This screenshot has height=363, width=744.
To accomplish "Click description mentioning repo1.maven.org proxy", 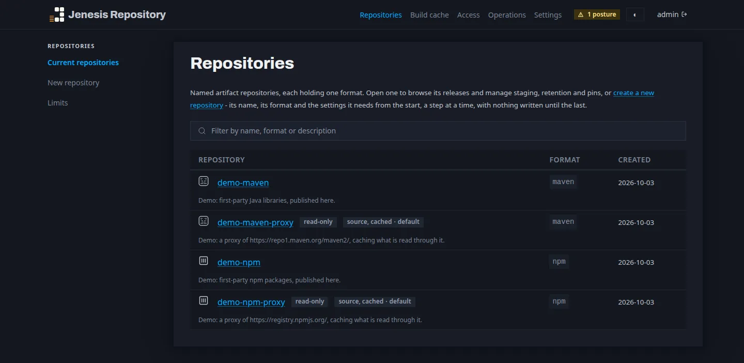I will (x=321, y=240).
